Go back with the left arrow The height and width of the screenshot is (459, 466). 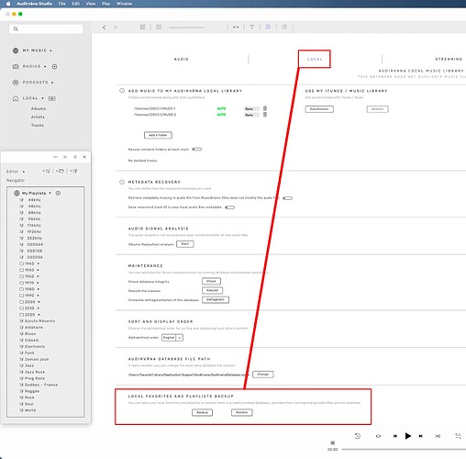[x=104, y=28]
